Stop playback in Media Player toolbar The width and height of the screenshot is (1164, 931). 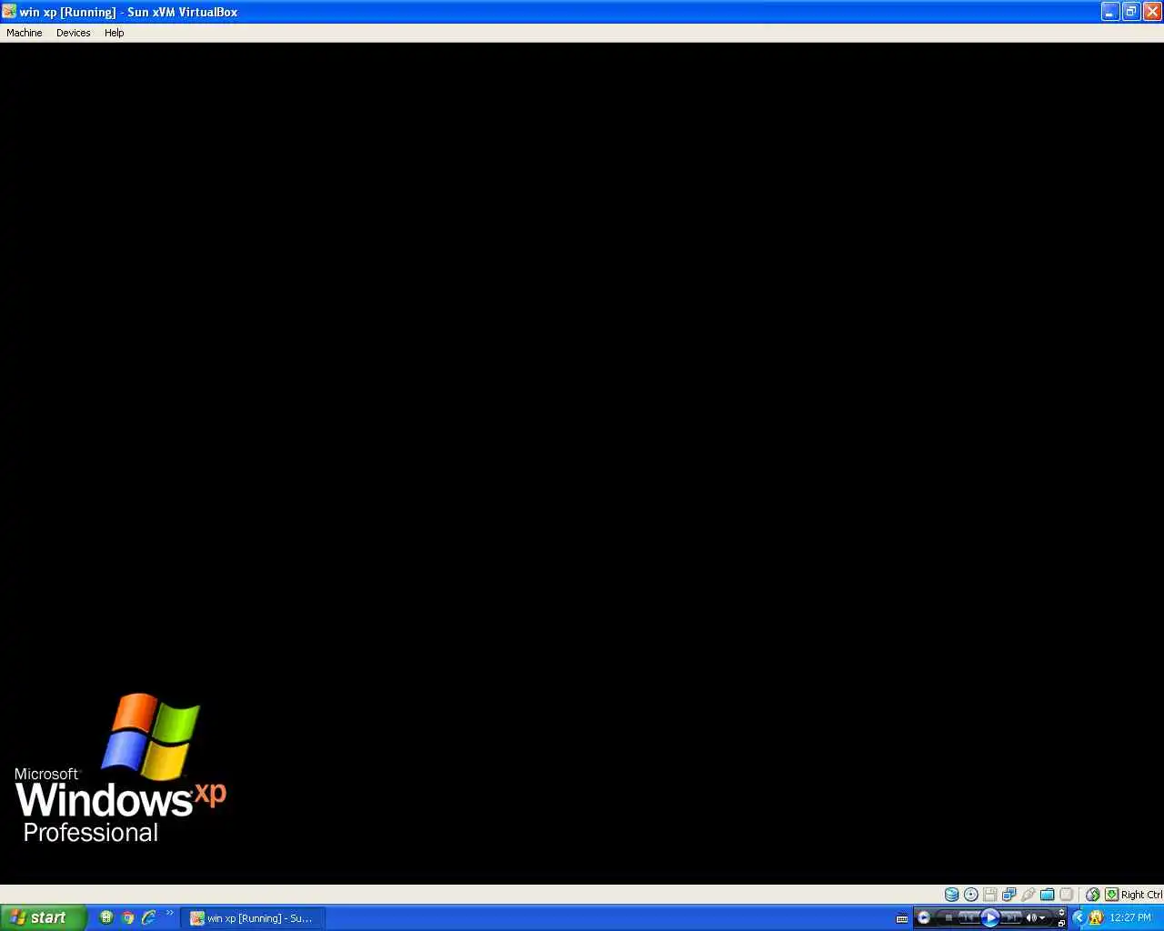point(948,917)
